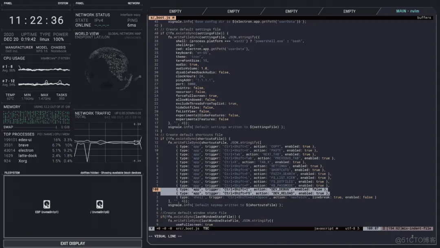Click the edex-ui process row
Viewport: 440px width, 248px height.
pyautogui.click(x=37, y=140)
